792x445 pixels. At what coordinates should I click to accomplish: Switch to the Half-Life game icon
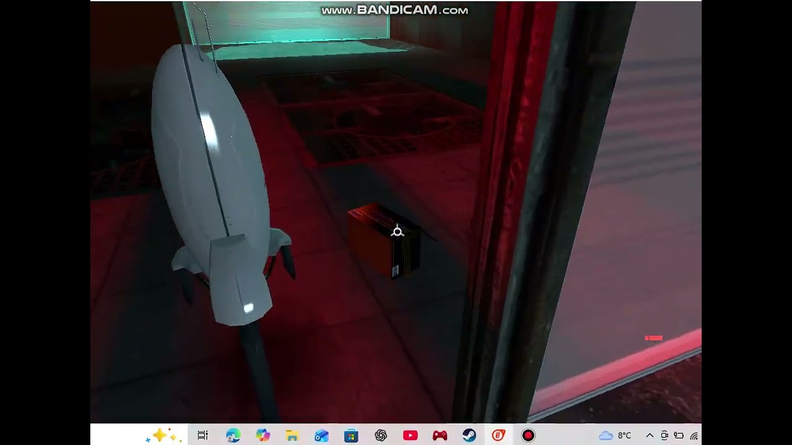click(x=499, y=436)
